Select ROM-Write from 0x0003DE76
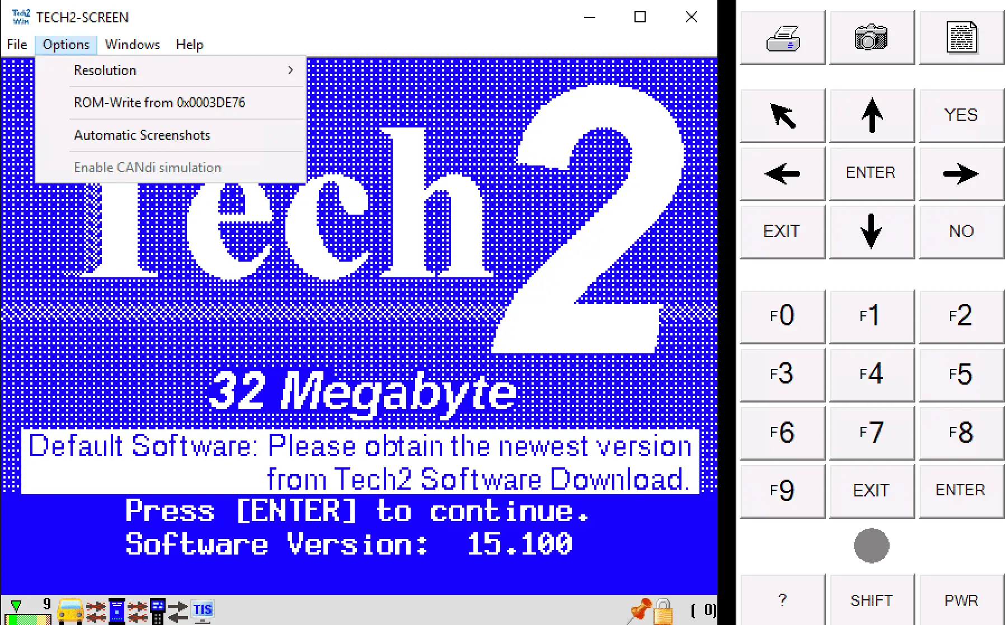1006x625 pixels. 170,103
